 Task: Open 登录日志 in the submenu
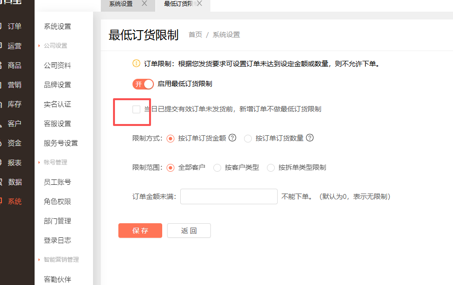tap(57, 240)
